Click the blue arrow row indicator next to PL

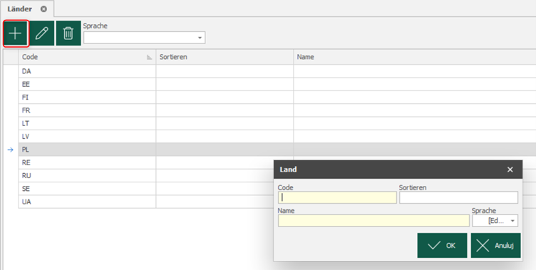[10, 150]
